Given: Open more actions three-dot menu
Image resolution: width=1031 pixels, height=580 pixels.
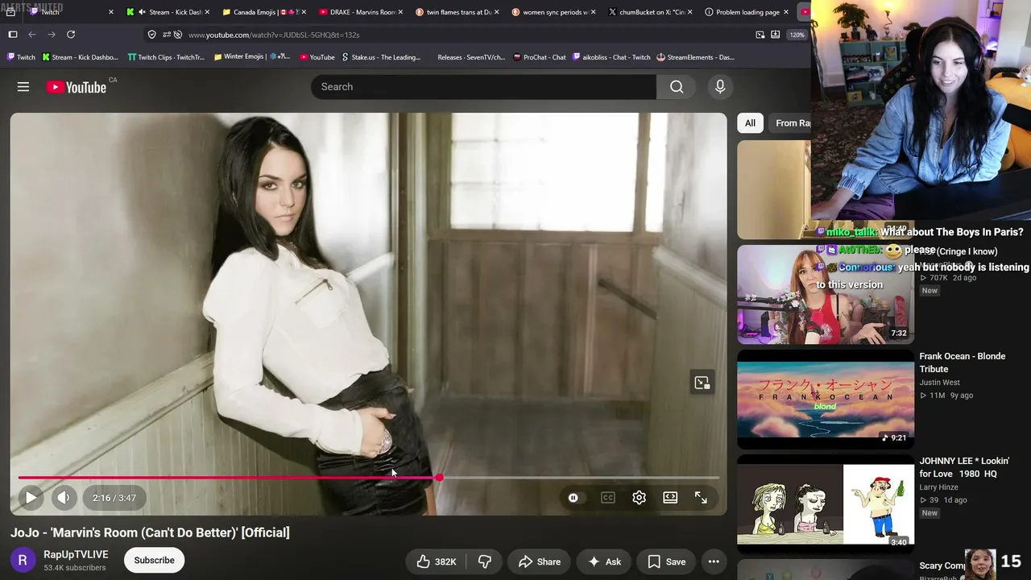Looking at the screenshot, I should click(714, 561).
